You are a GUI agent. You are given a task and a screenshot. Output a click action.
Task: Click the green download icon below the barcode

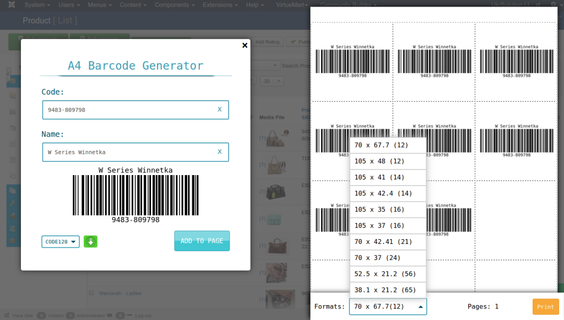(x=90, y=241)
